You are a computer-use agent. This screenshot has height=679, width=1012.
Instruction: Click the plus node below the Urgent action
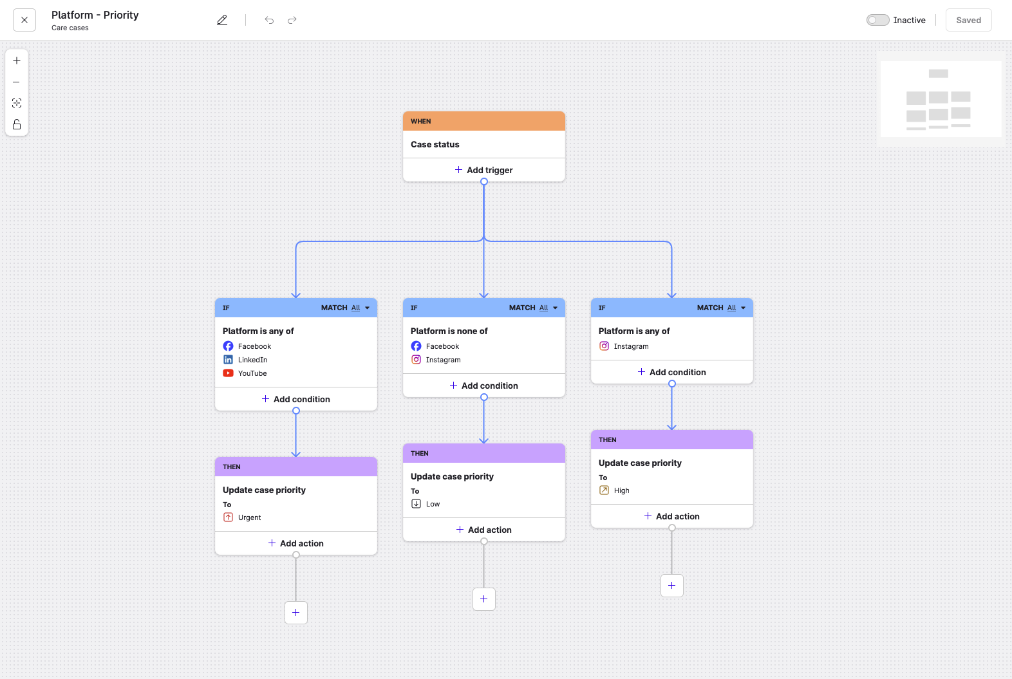click(296, 613)
